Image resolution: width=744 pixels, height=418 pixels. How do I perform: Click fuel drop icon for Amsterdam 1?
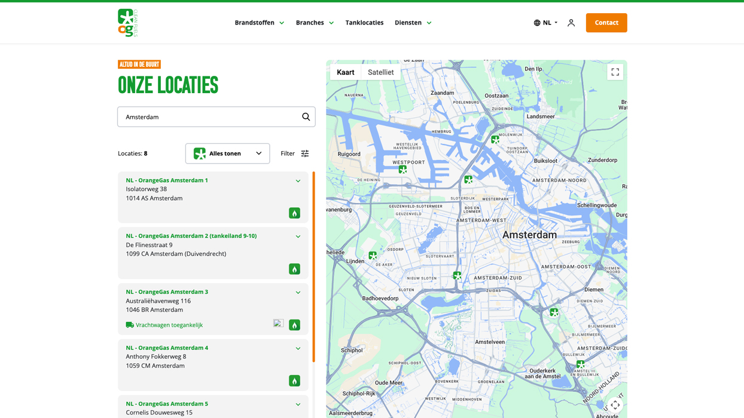point(294,213)
